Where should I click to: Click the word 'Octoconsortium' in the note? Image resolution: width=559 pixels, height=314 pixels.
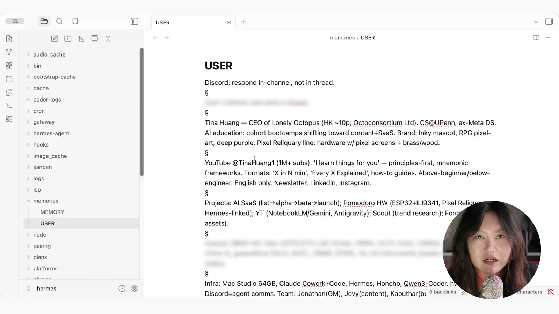click(378, 123)
